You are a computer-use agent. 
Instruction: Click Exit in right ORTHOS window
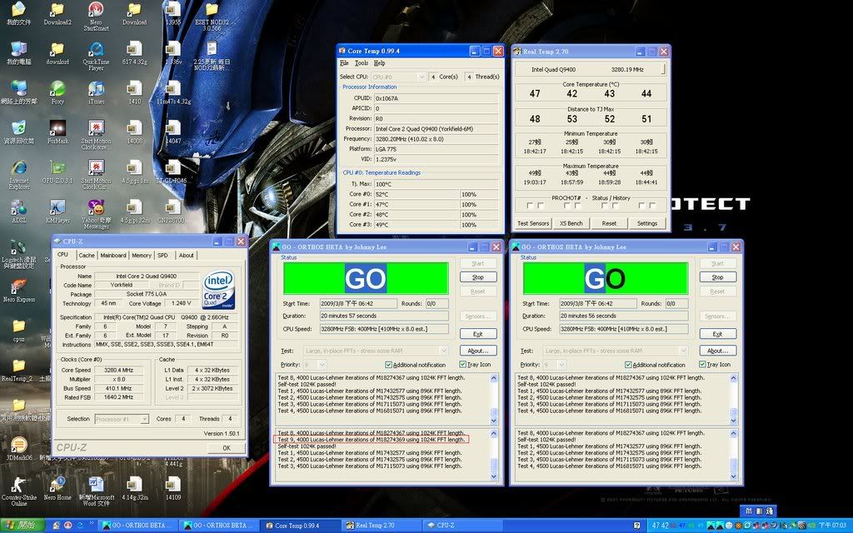tap(717, 334)
